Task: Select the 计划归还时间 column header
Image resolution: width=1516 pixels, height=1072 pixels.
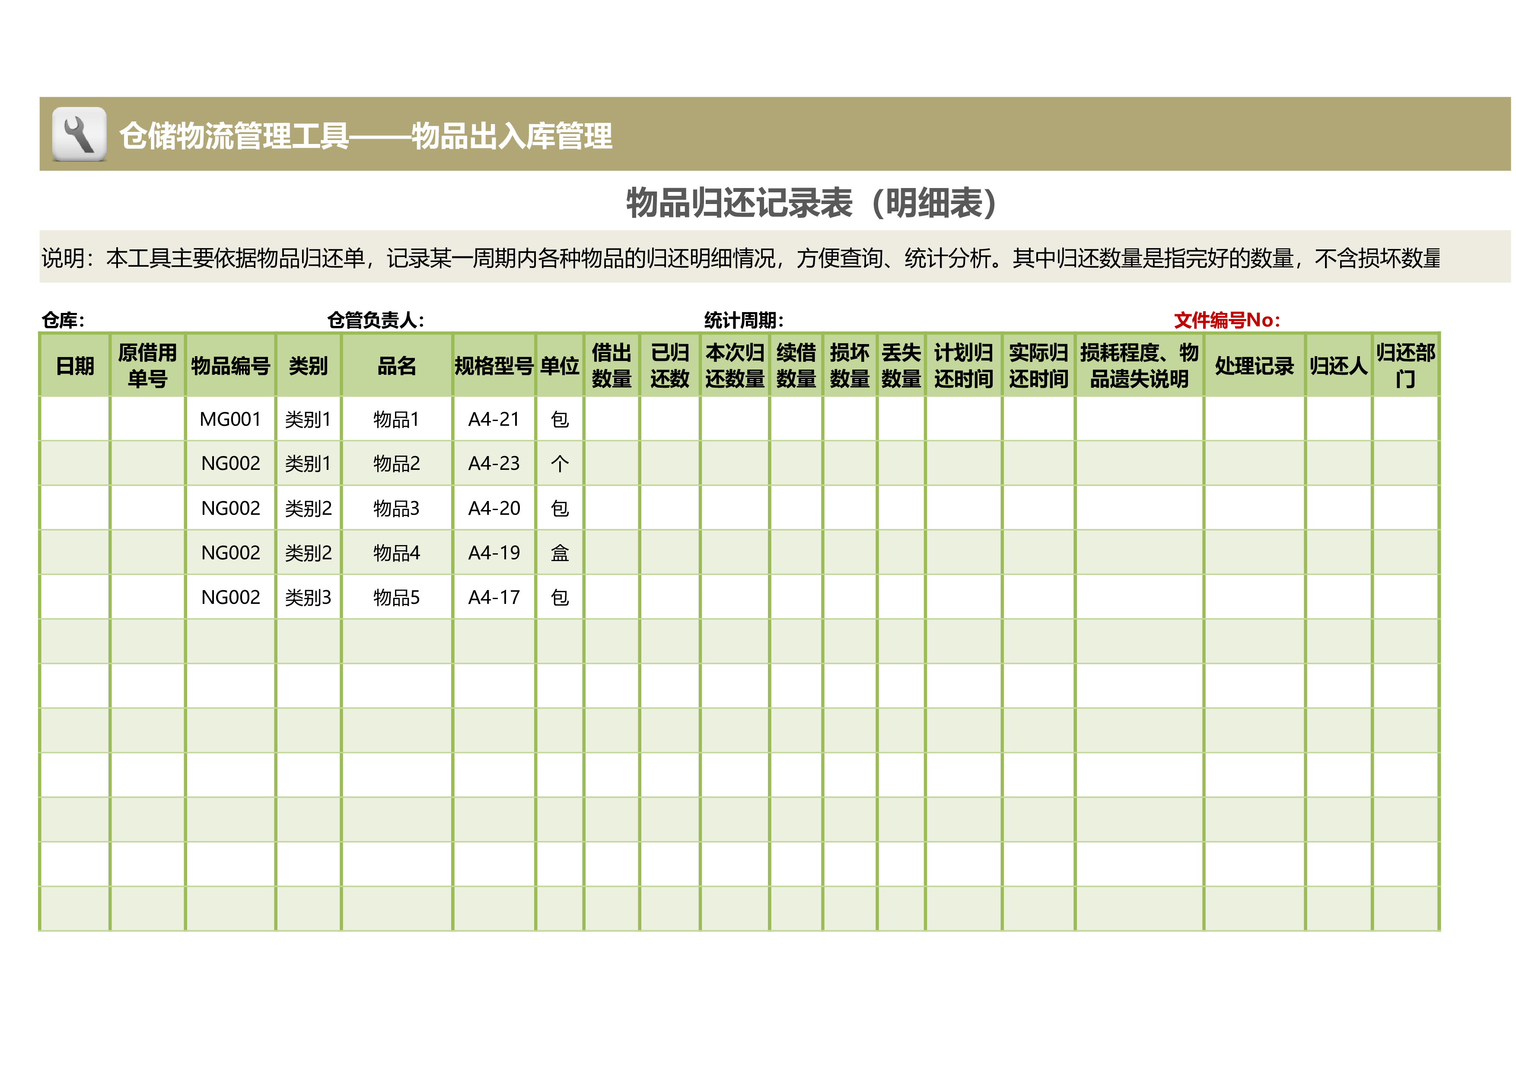Action: (x=964, y=365)
